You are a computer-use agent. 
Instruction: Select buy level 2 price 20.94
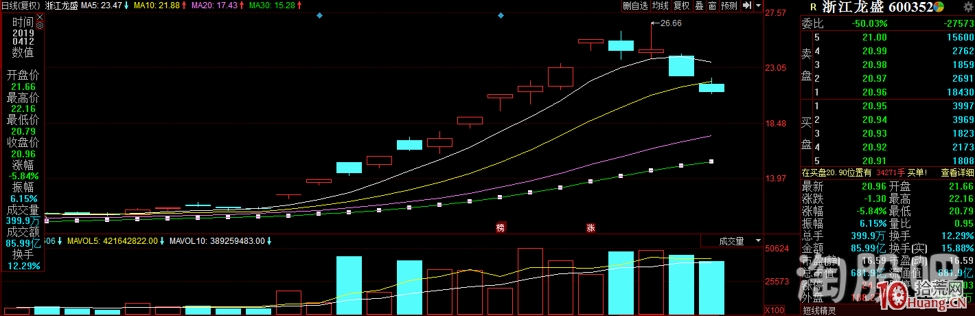[x=874, y=120]
